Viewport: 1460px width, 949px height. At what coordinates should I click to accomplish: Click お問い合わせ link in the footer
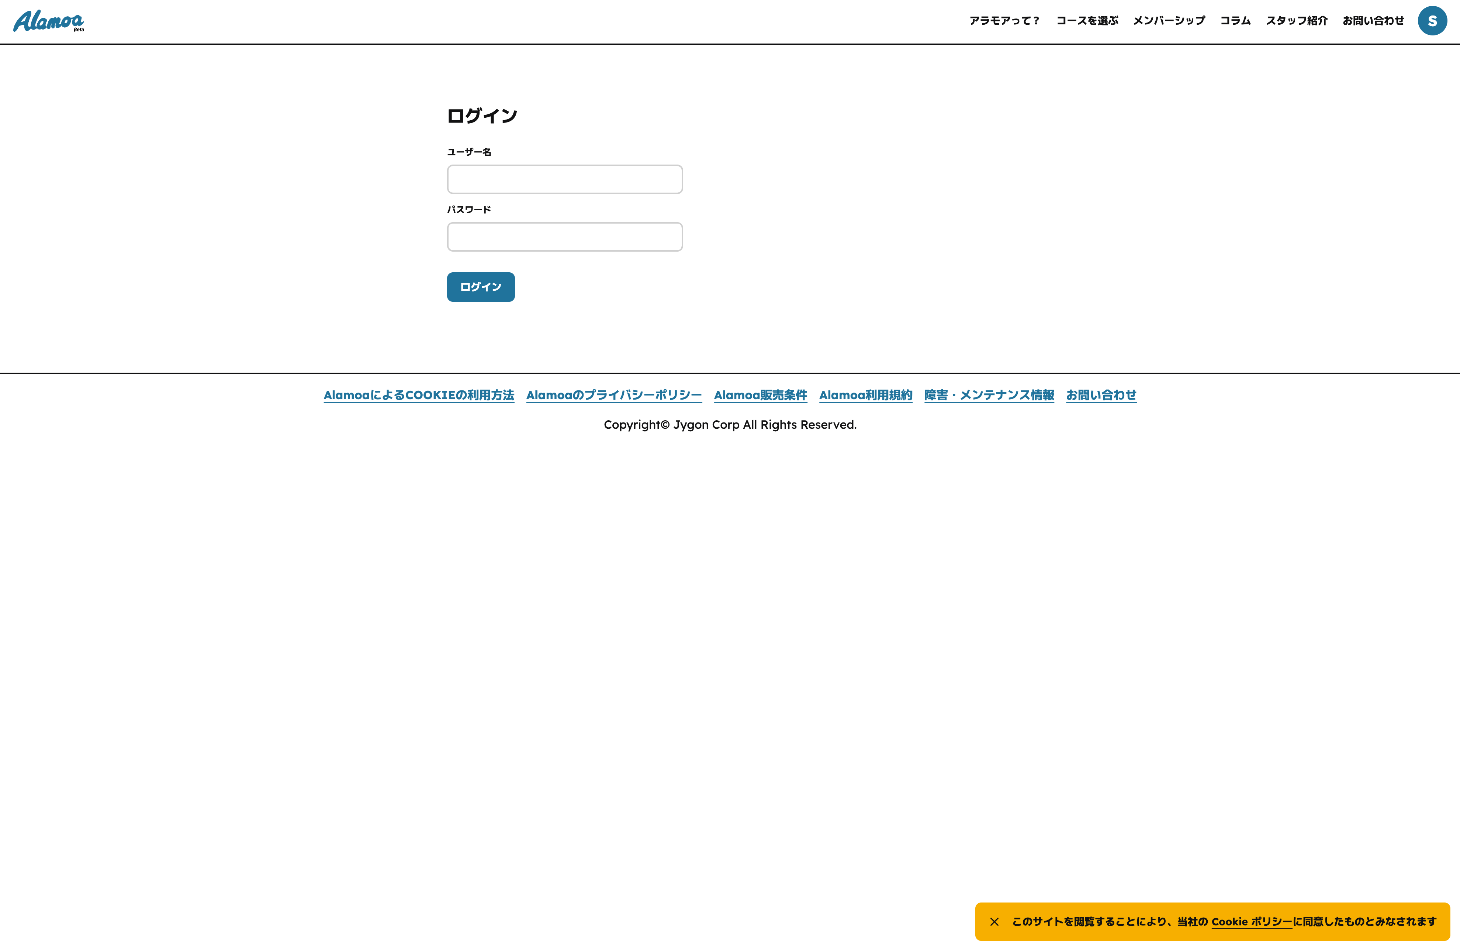(x=1100, y=395)
